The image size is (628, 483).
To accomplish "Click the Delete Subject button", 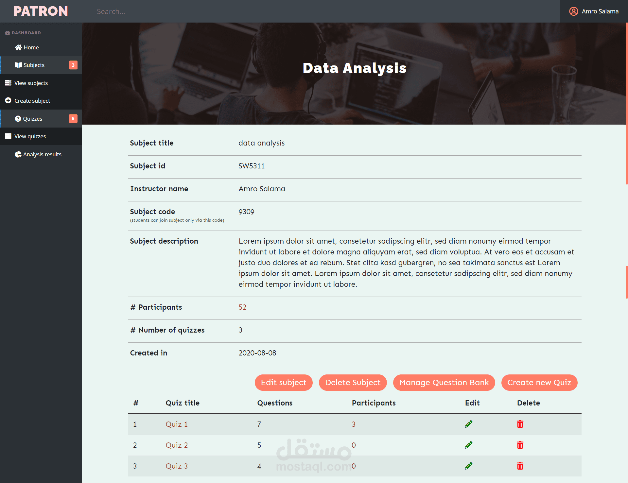I will (x=353, y=383).
